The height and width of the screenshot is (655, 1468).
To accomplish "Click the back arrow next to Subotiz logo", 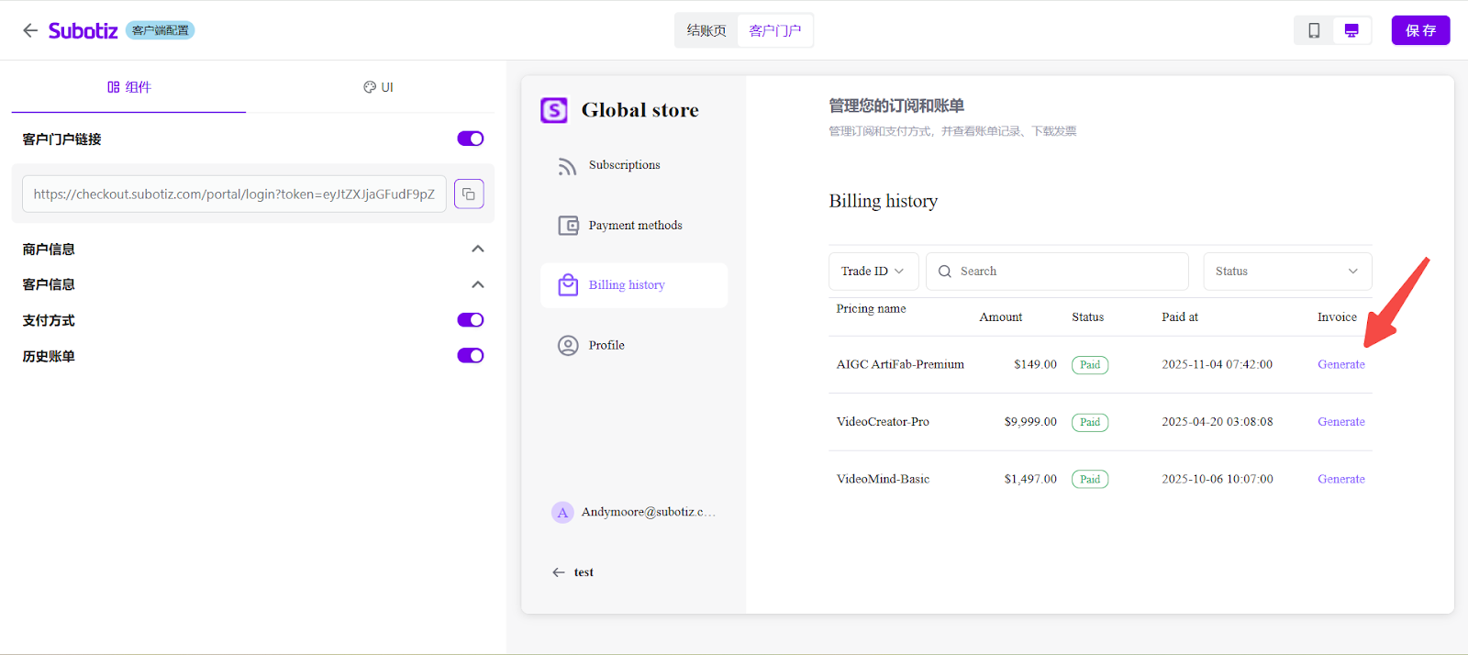I will tap(30, 30).
